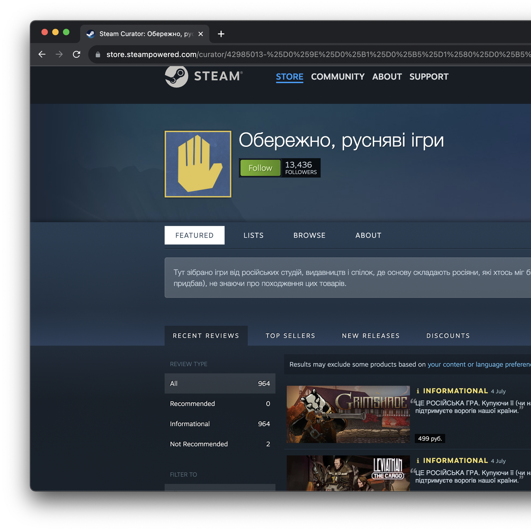
Task: Click the 13,436 followers count
Action: click(301, 168)
